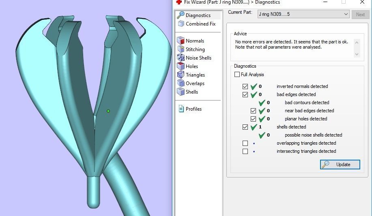This screenshot has height=216, width=372.
Task: Toggle shells detected checkbox
Action: (245, 127)
